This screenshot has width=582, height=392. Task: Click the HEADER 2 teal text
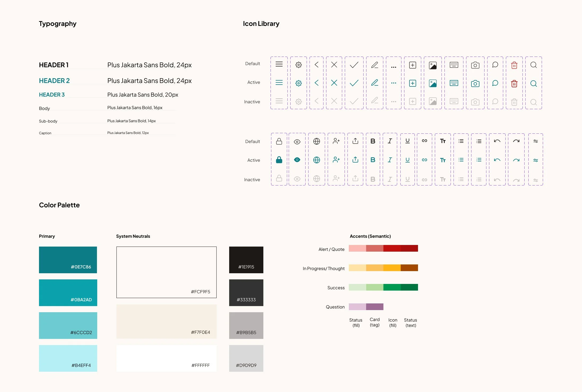pos(54,81)
